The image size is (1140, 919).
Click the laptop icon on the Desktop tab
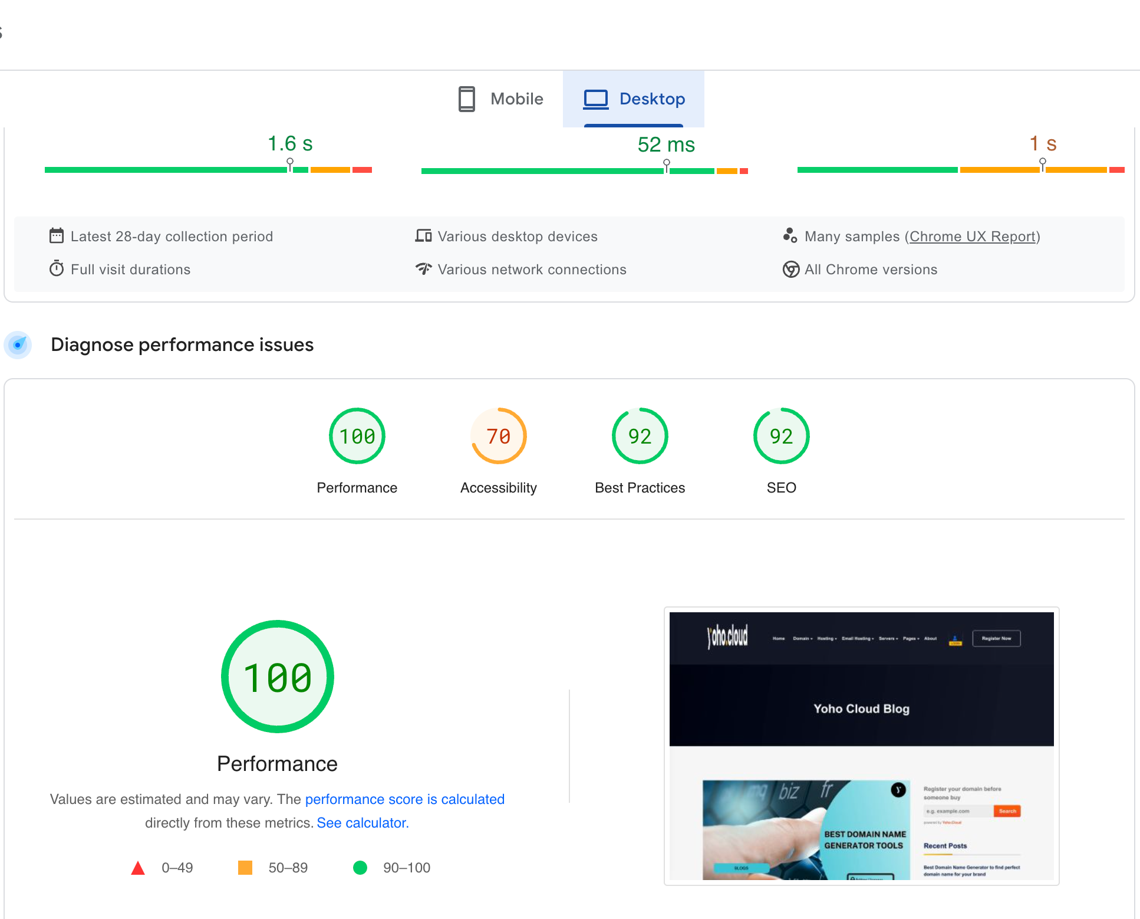(x=595, y=99)
